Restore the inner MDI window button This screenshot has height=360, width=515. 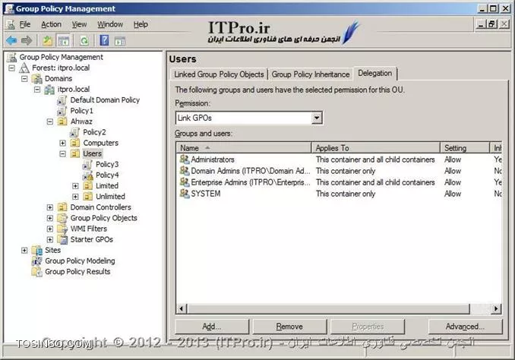click(x=491, y=24)
